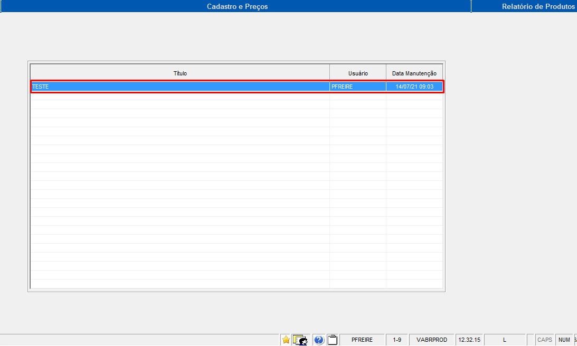Click the clipboard icon in status bar
The image size is (577, 346).
(332, 340)
